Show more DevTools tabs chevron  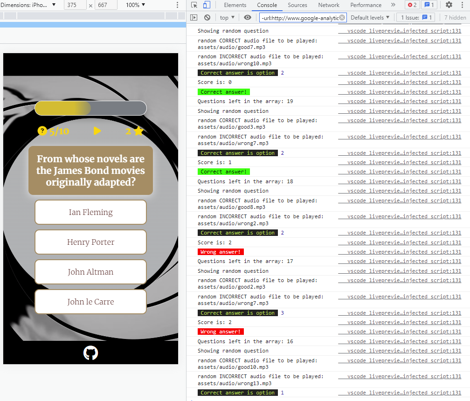(393, 5)
